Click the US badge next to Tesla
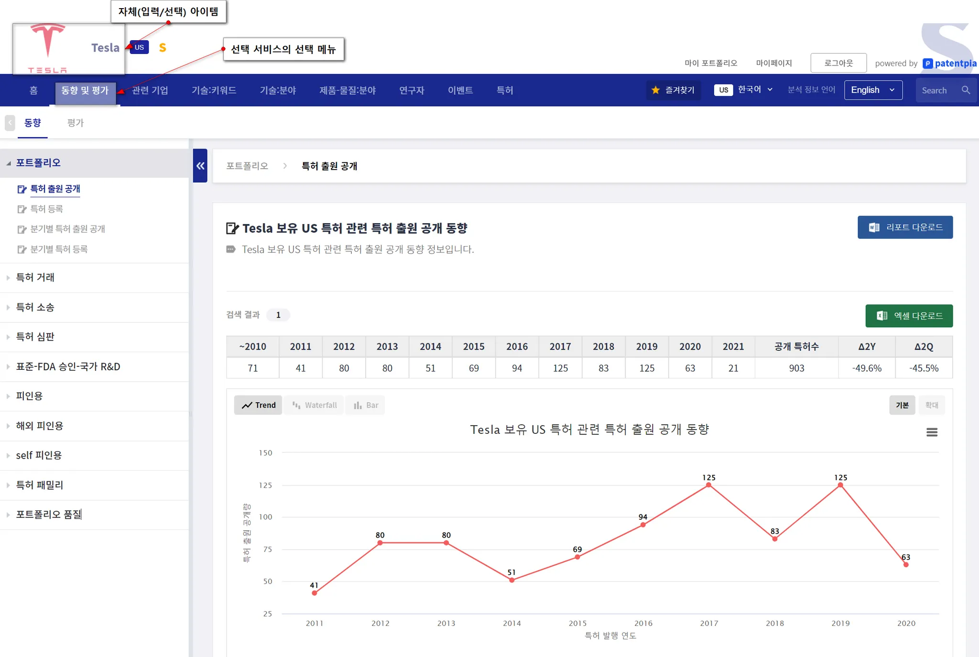 [139, 47]
